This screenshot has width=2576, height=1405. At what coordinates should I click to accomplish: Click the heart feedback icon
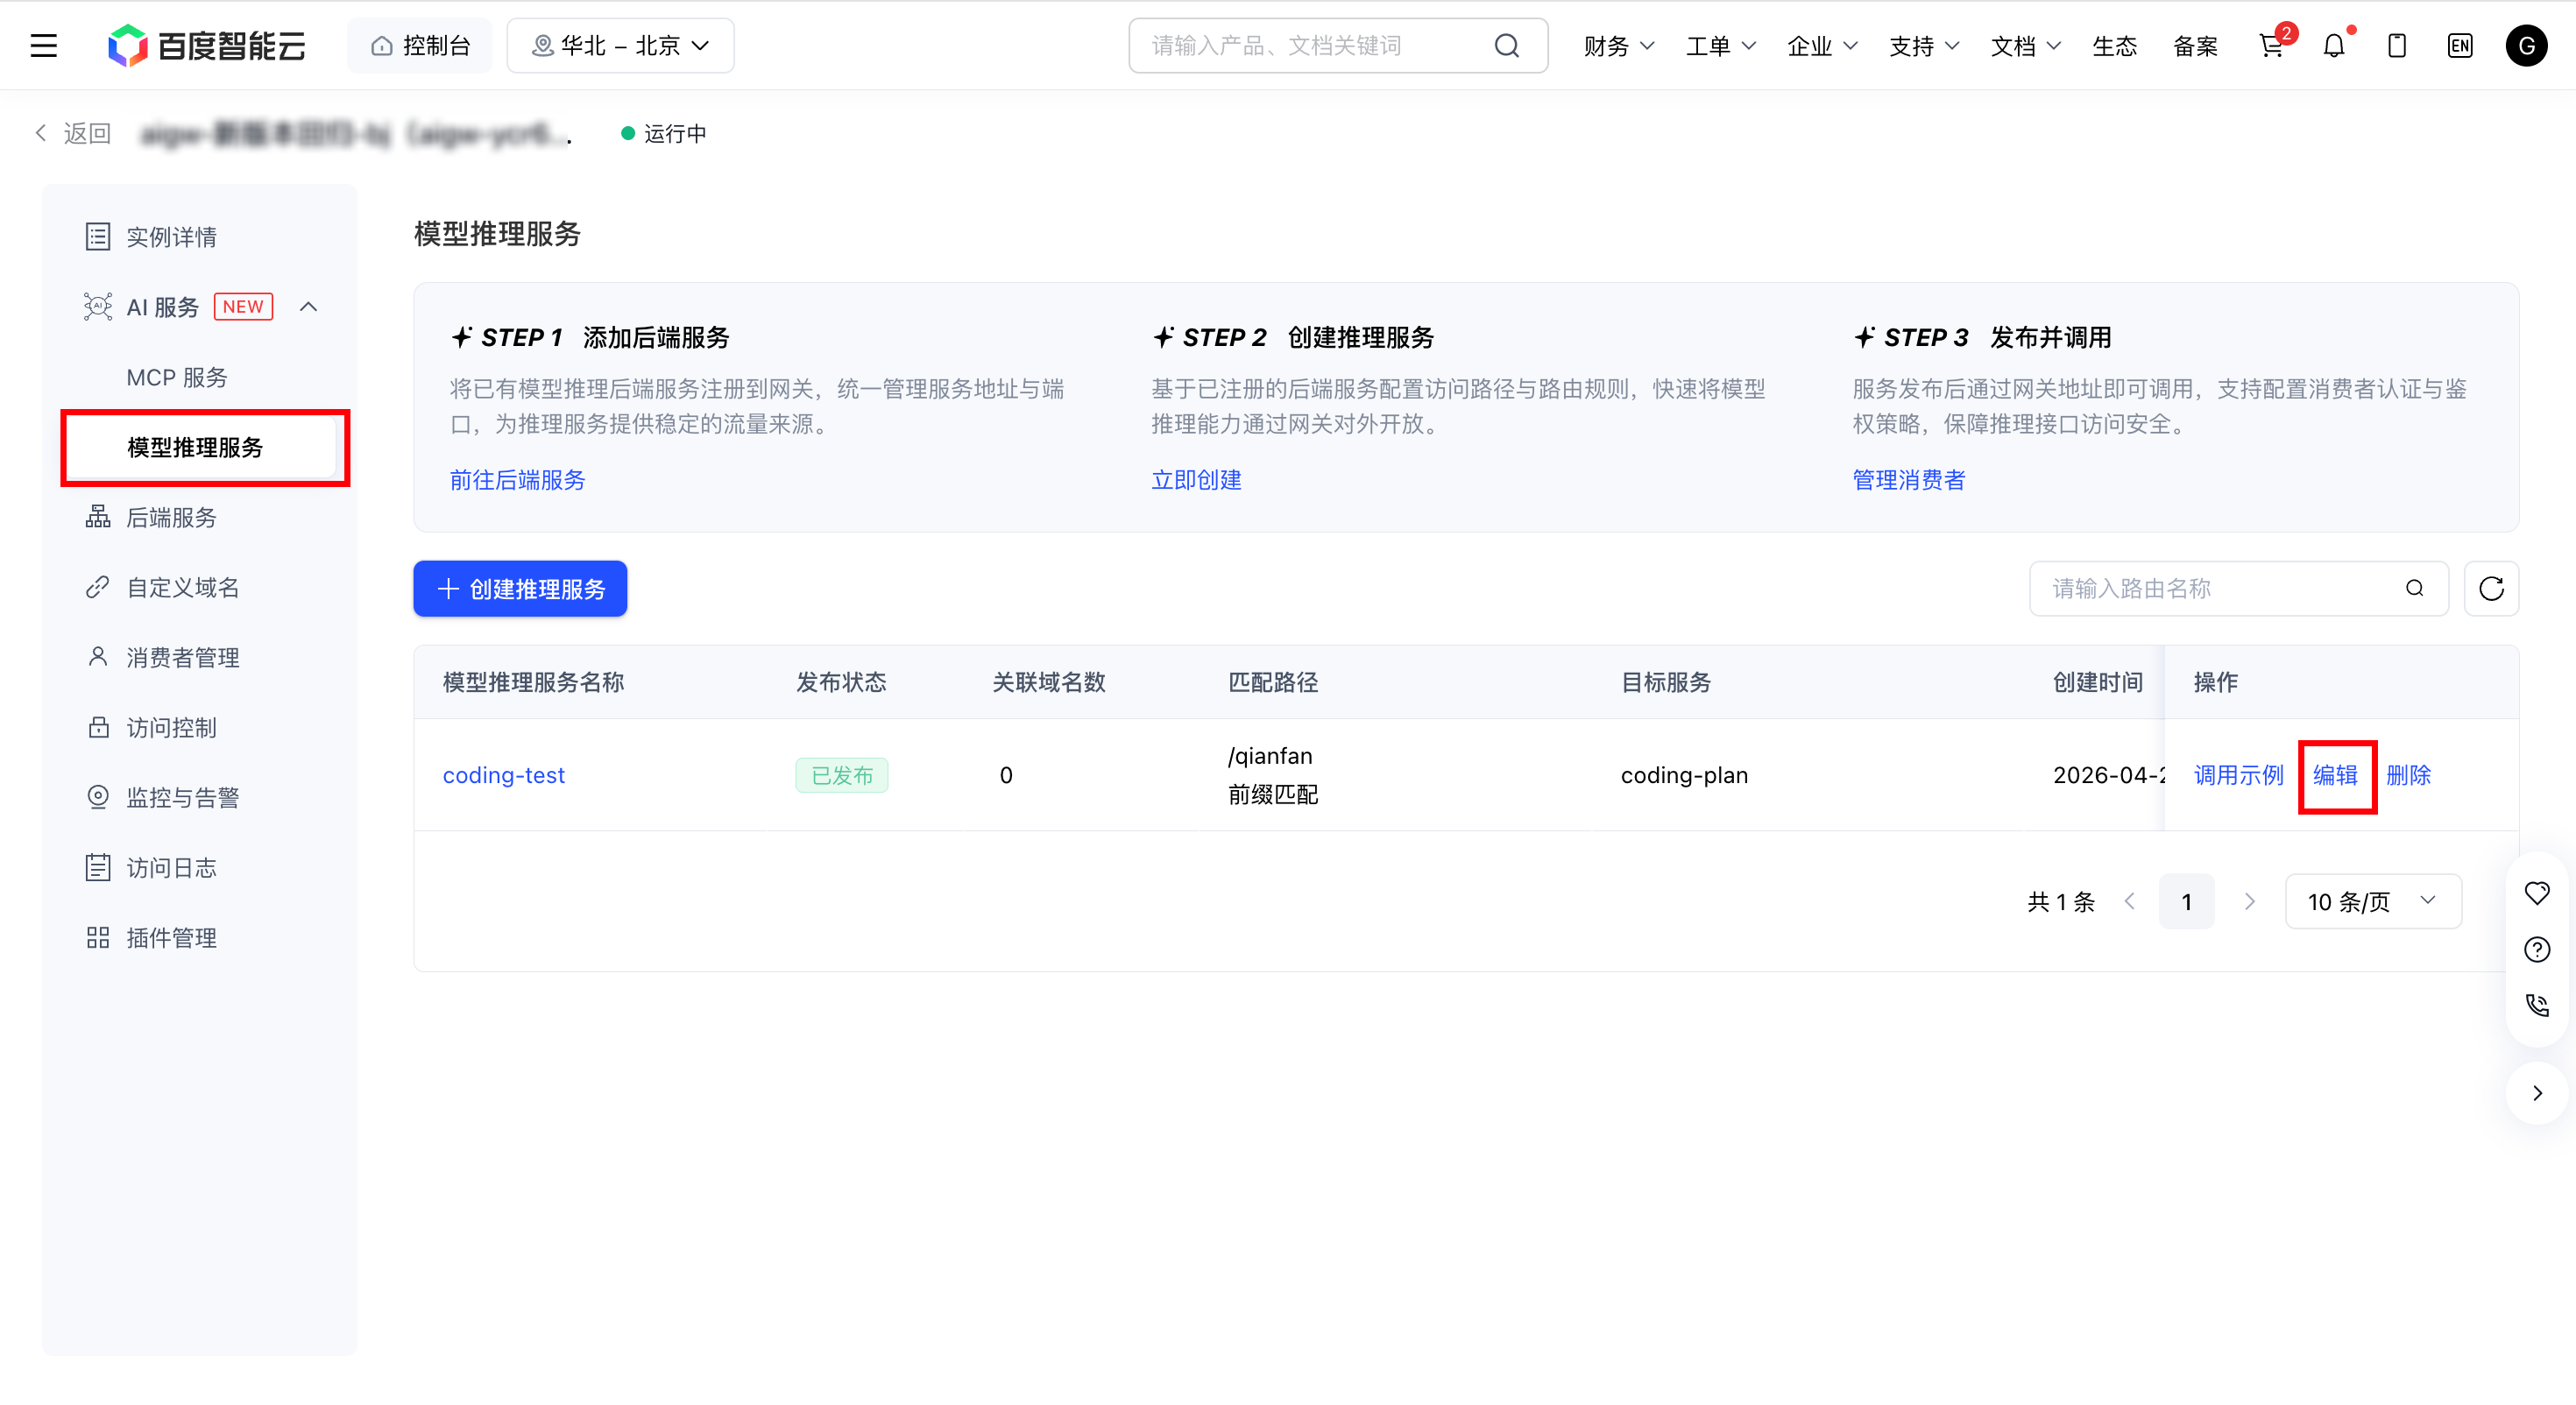coord(2537,893)
